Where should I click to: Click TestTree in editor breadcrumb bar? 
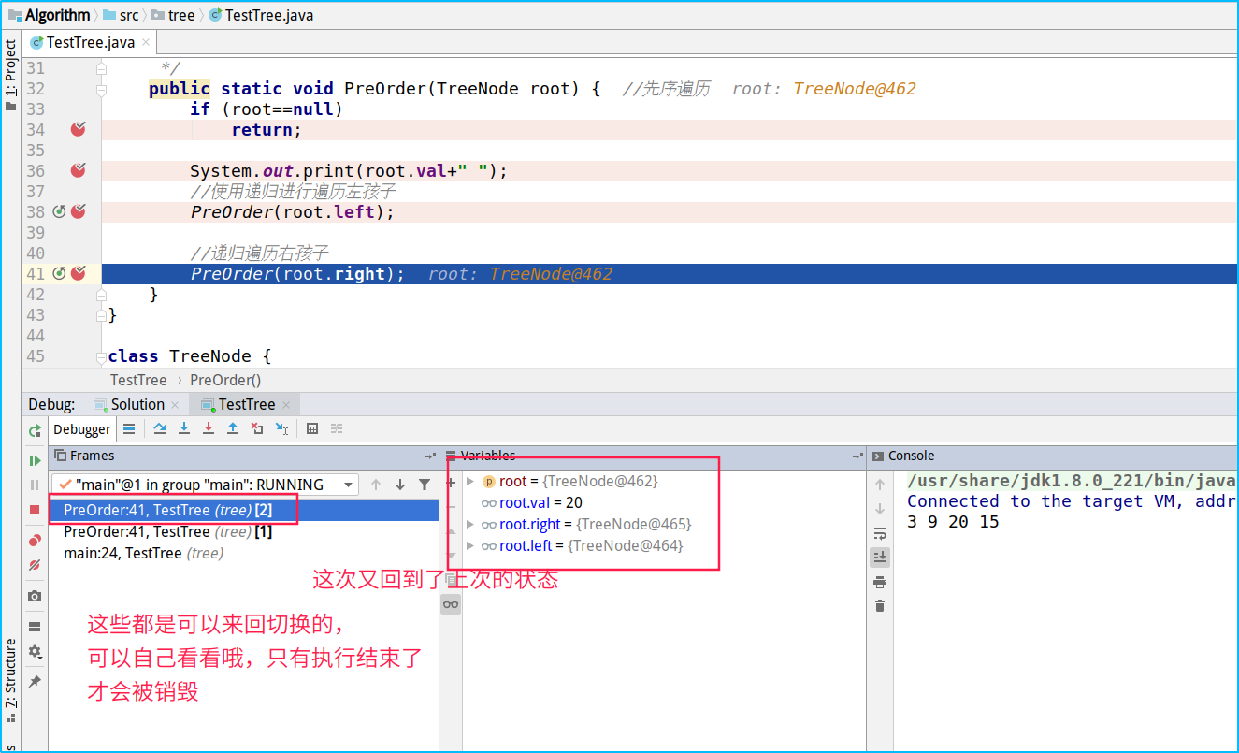point(138,380)
